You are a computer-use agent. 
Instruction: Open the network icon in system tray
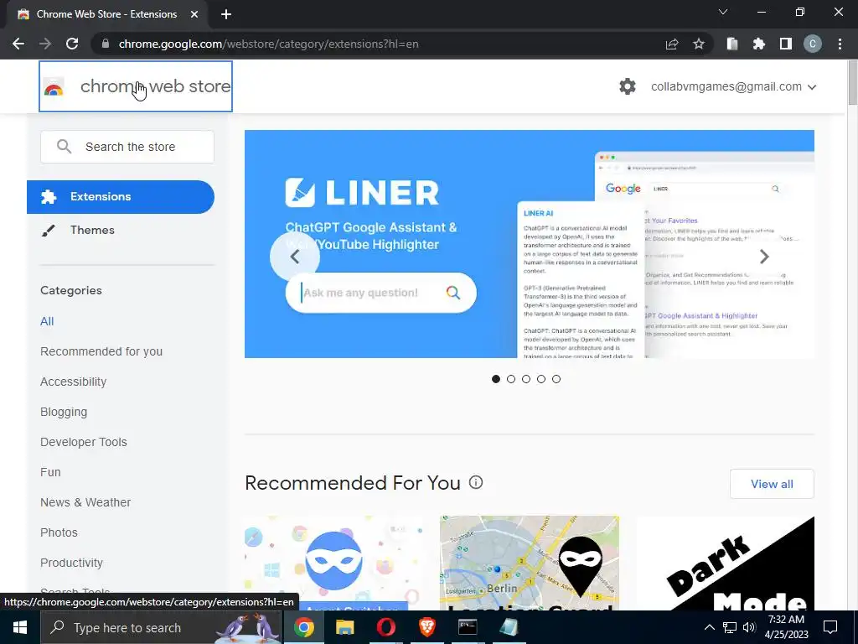coord(730,627)
